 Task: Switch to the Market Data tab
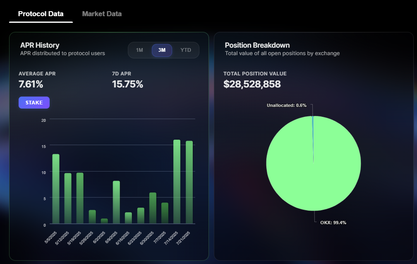[x=102, y=14]
